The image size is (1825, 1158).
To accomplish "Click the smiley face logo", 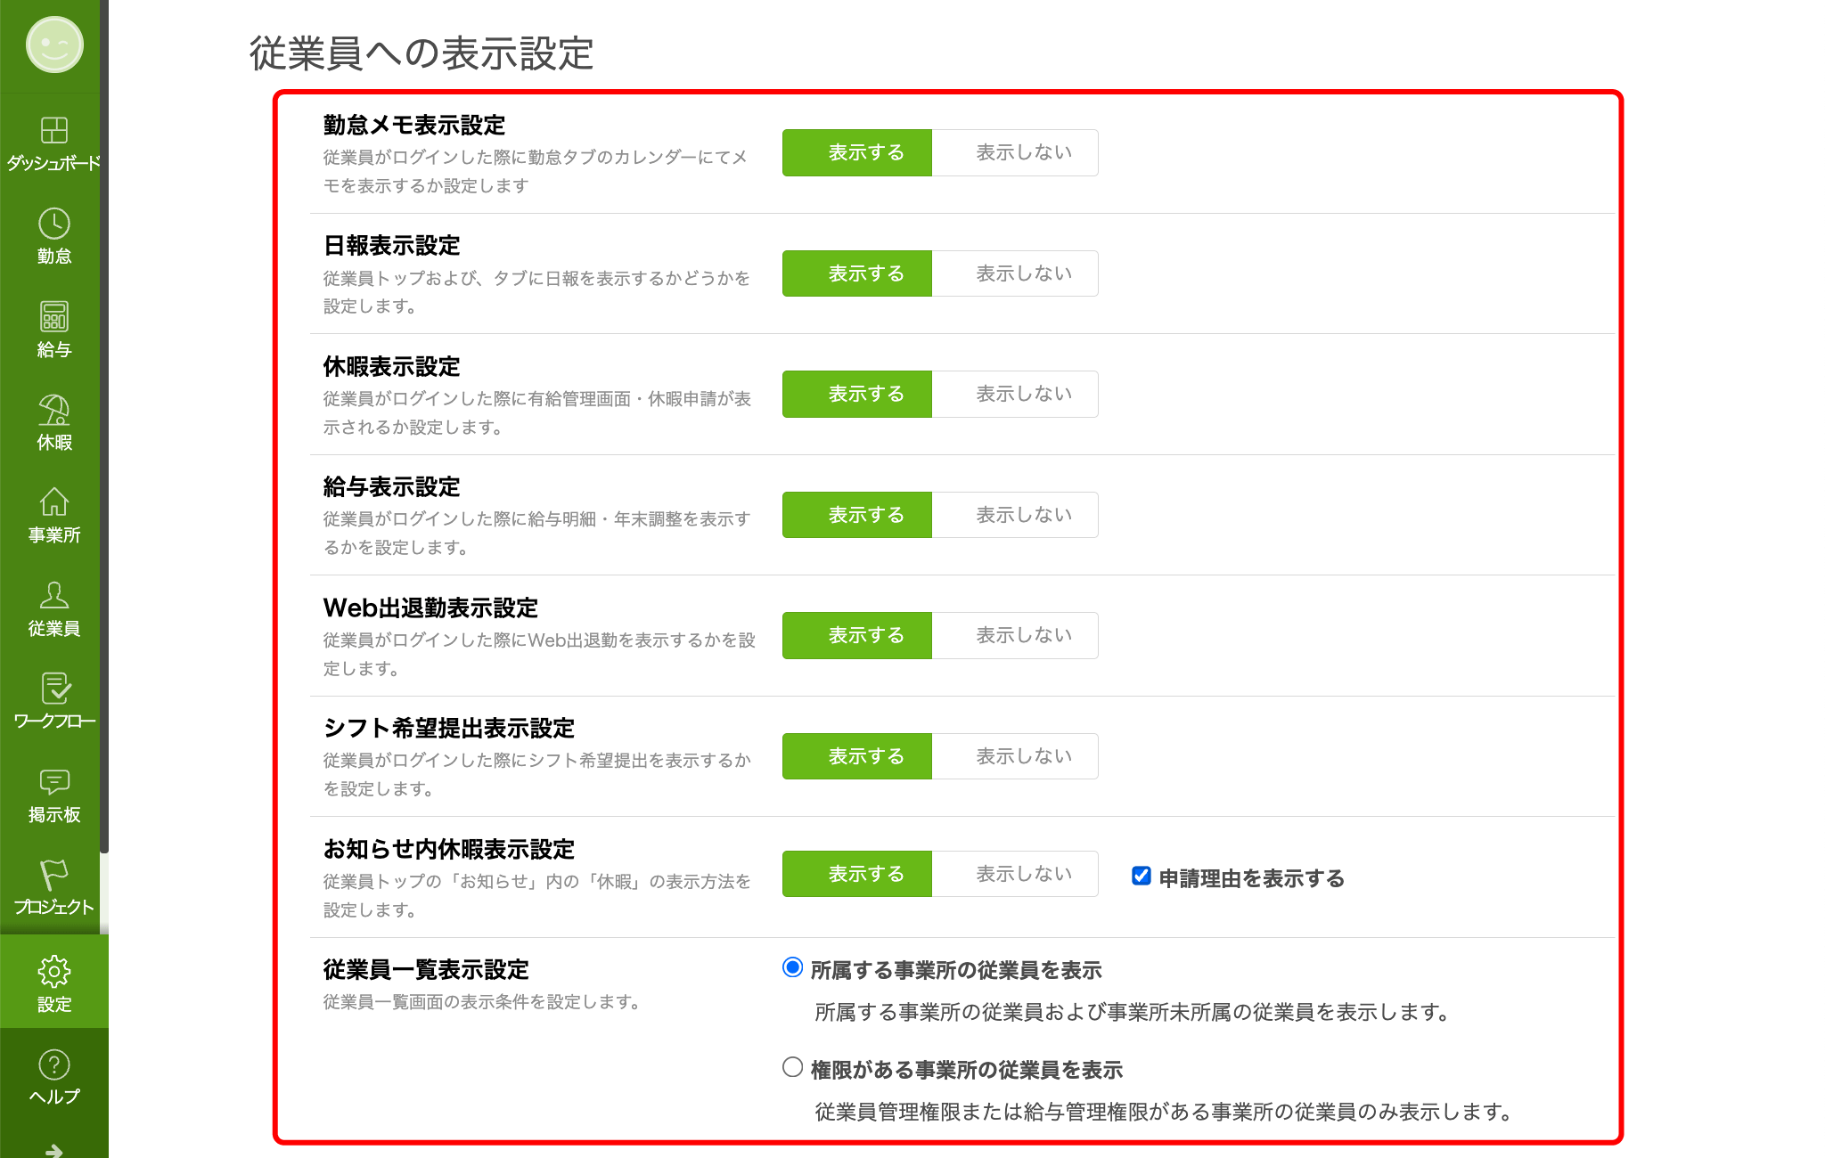I will pyautogui.click(x=54, y=45).
